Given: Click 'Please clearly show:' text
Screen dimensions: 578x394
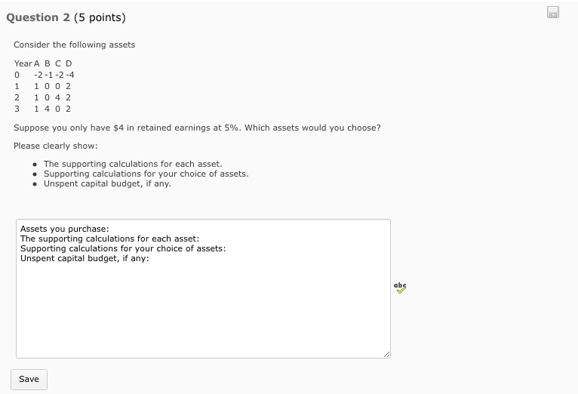Looking at the screenshot, I should click(x=56, y=146).
